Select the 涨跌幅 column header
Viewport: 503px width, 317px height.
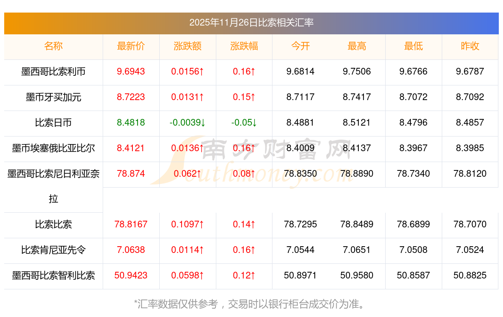(x=244, y=46)
